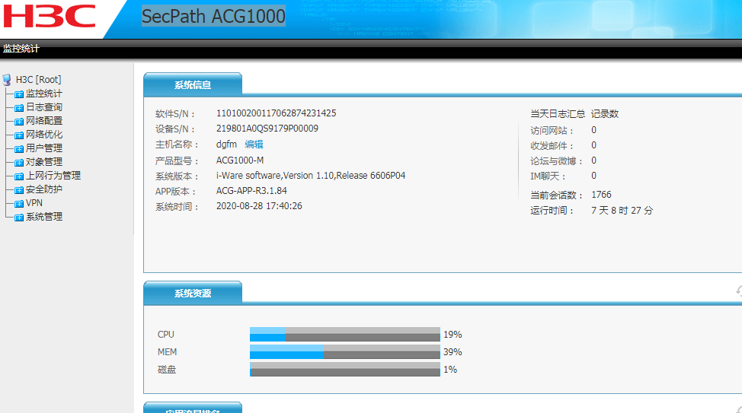Expand the 网络配置 tree node icon

coord(19,122)
